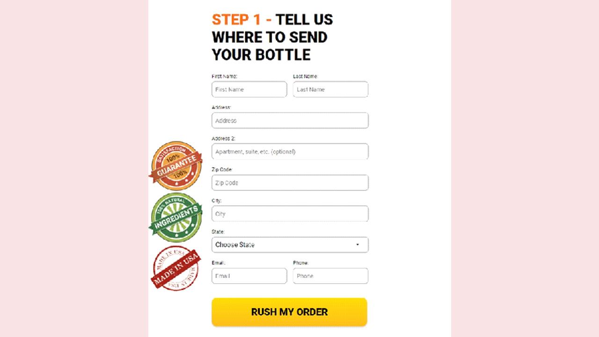Image resolution: width=599 pixels, height=337 pixels.
Task: Click the Email label text
Action: coord(219,263)
